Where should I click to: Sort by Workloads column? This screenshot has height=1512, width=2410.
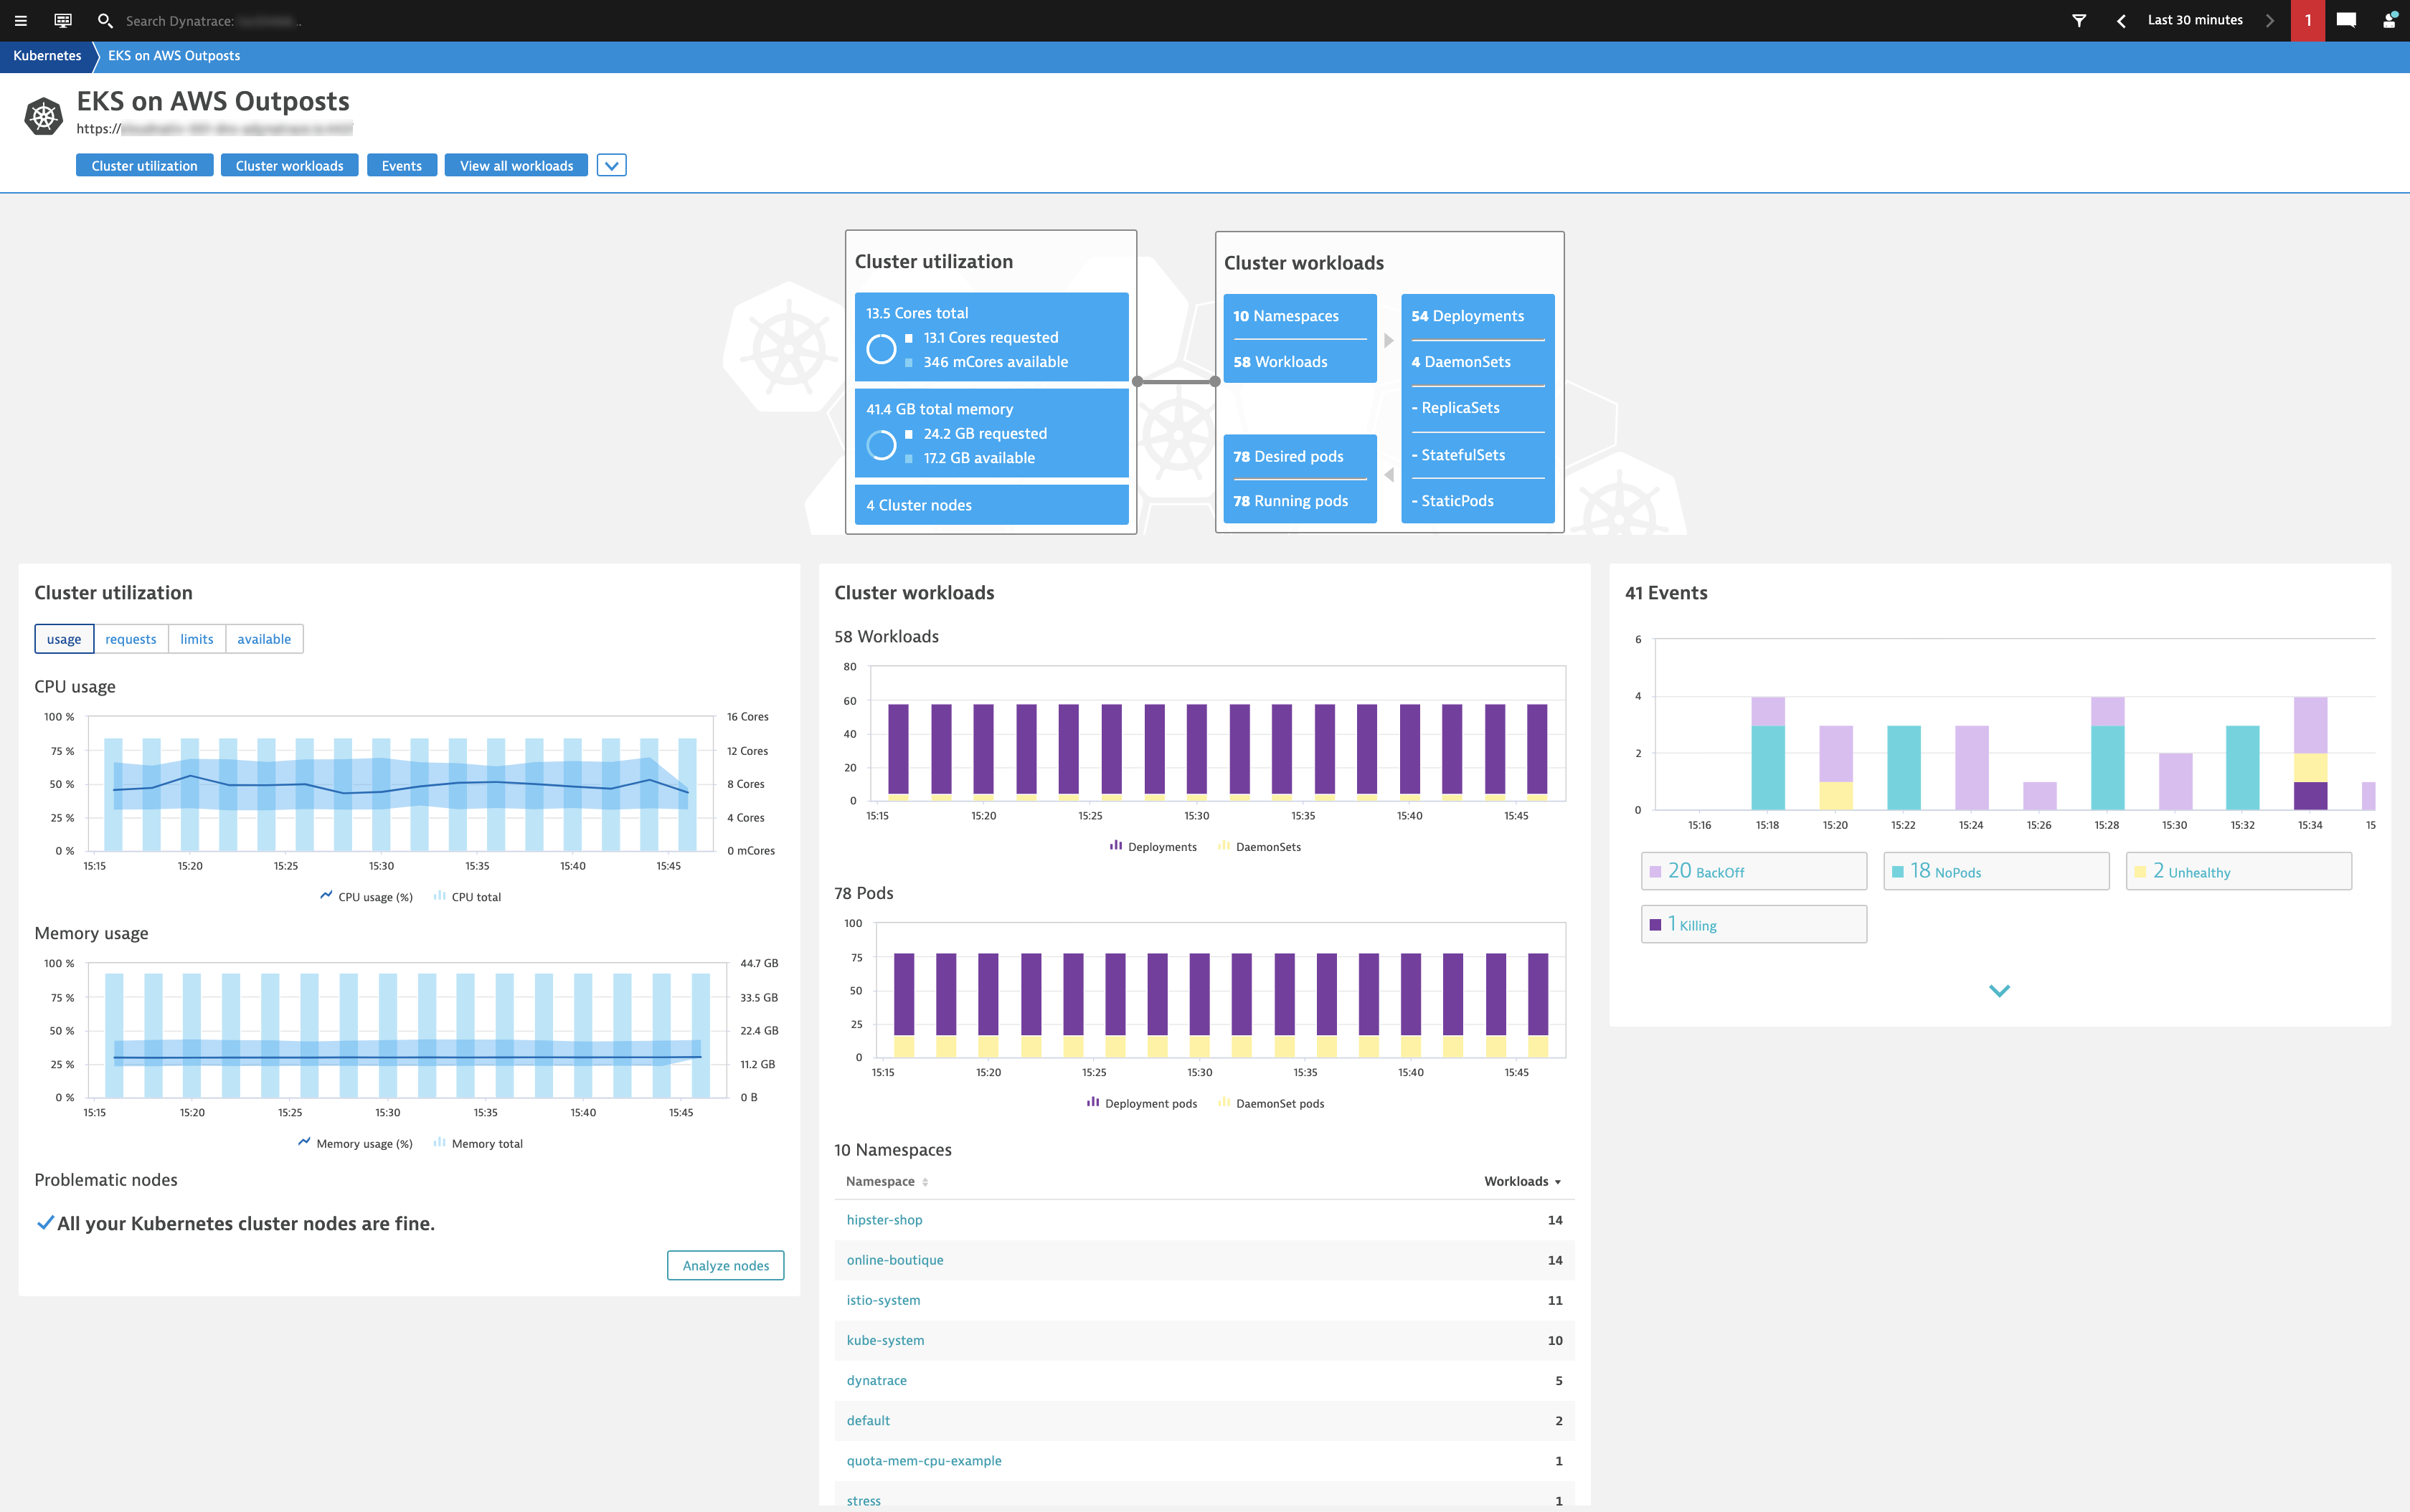click(x=1521, y=1181)
